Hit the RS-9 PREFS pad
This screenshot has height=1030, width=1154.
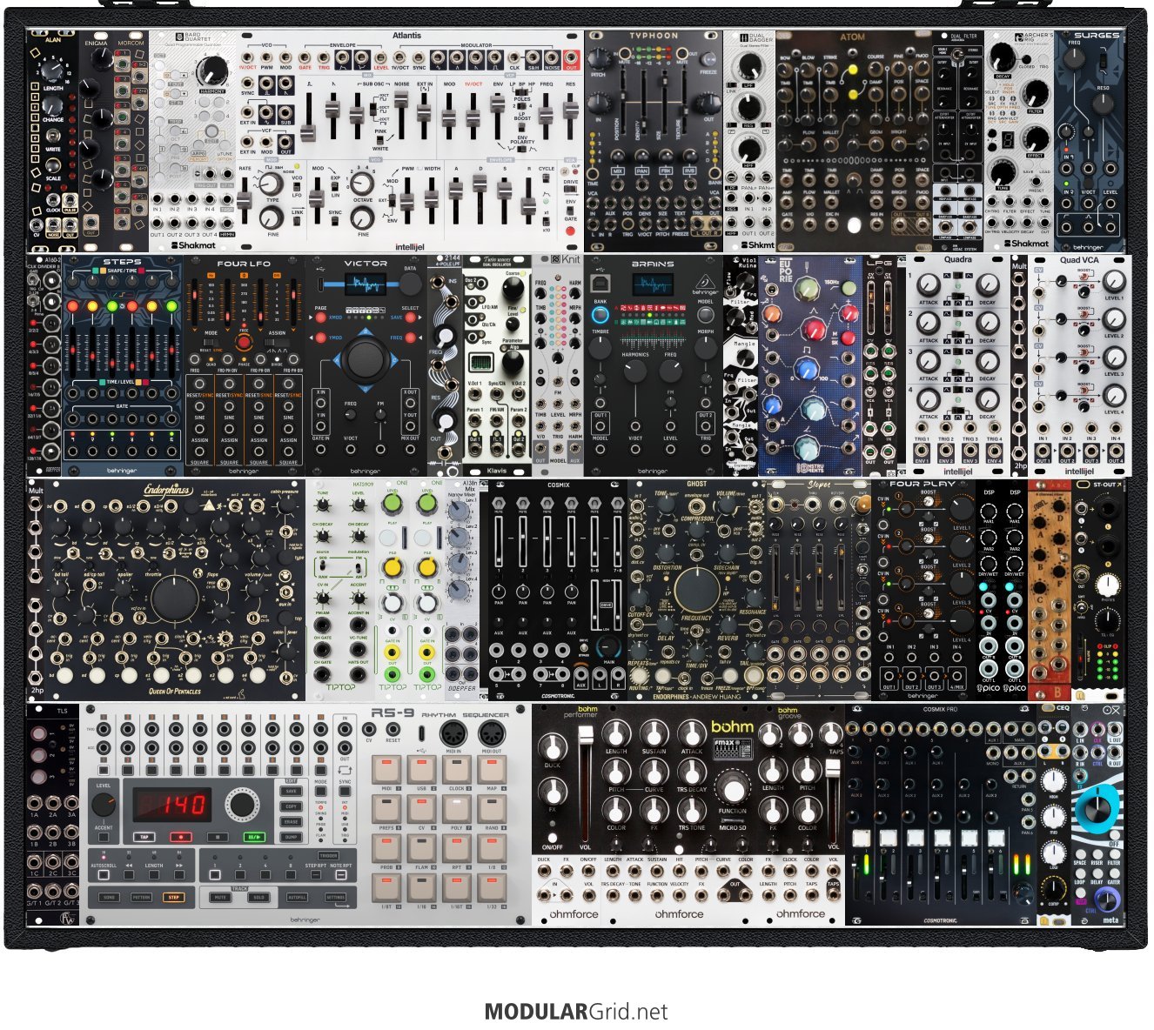[386, 809]
